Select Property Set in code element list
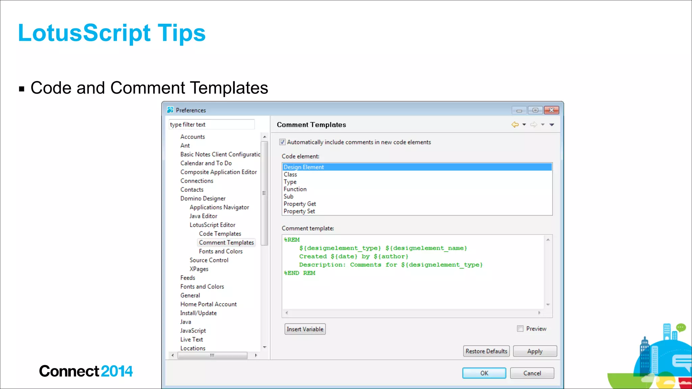The height and width of the screenshot is (389, 692). [x=417, y=211]
